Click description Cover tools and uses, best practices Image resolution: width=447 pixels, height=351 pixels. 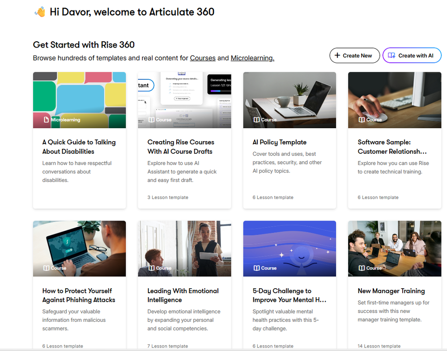[287, 162]
